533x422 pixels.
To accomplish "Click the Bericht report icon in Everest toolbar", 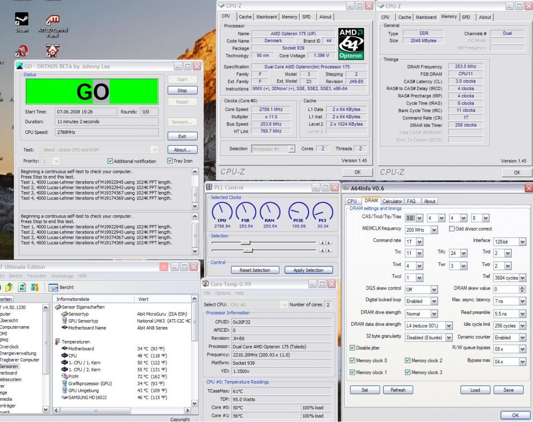I will coord(53,287).
